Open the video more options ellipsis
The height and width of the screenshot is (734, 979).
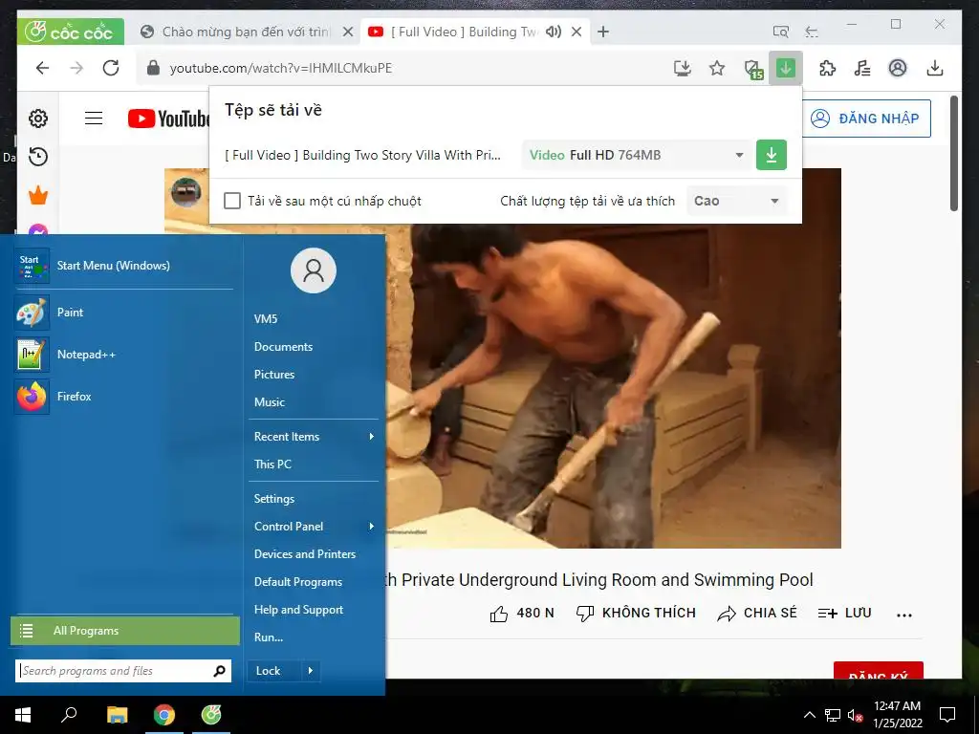click(904, 615)
